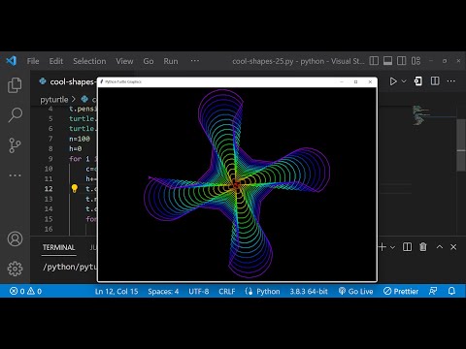Expand the run options dropdown arrow
Viewport: 466px width, 349px height.
[x=404, y=81]
